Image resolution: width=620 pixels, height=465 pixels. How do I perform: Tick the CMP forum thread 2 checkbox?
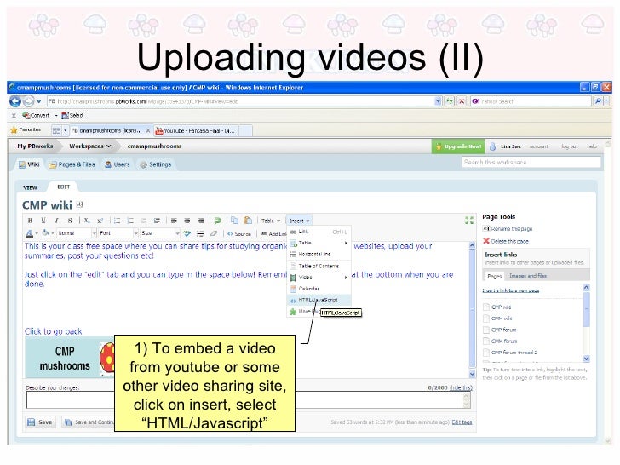tap(487, 353)
